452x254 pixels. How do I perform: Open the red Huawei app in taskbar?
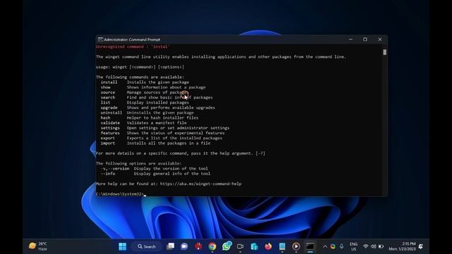(x=198, y=246)
